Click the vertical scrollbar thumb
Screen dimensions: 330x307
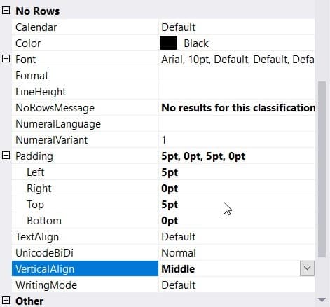[x=322, y=169]
